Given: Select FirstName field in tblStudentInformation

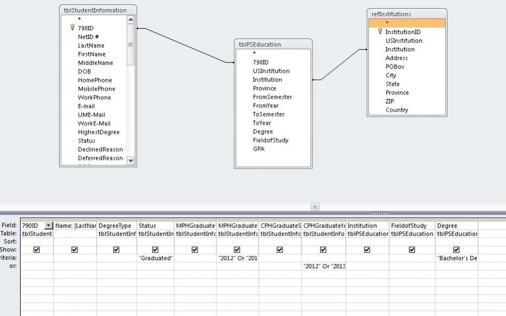Looking at the screenshot, I should click(92, 54).
